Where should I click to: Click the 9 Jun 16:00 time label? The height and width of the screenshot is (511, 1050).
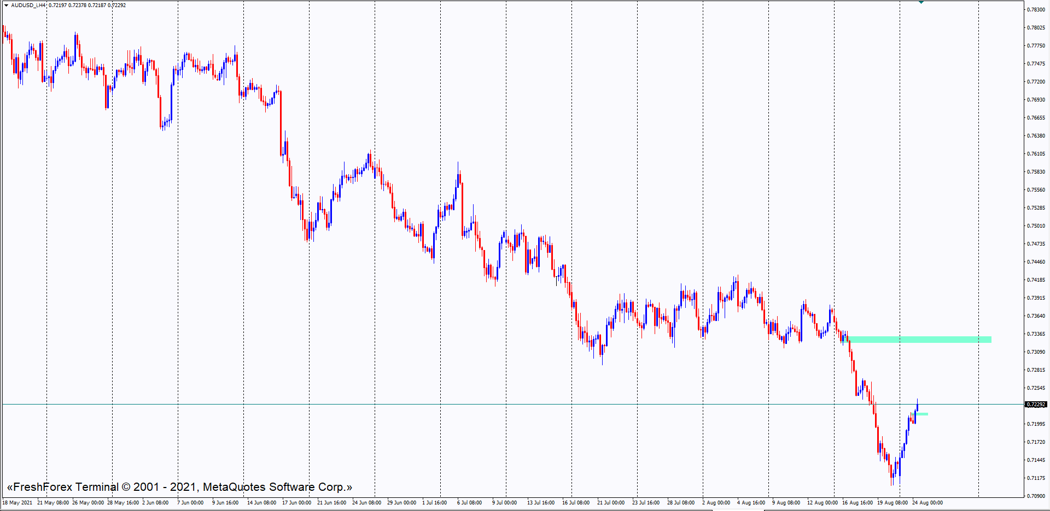coord(225,503)
